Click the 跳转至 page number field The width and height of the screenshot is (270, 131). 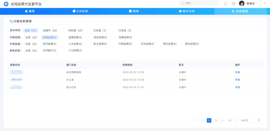pos(253,120)
